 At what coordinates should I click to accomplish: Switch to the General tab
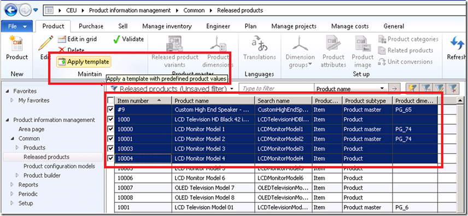tap(394, 26)
